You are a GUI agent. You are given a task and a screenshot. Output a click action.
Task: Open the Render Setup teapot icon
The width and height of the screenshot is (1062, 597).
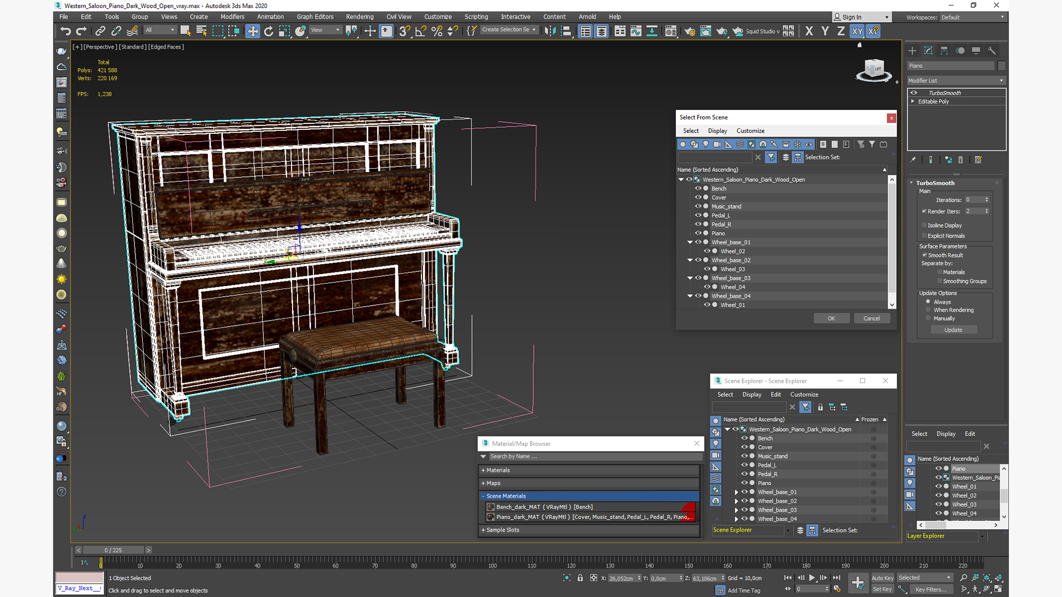pos(690,31)
